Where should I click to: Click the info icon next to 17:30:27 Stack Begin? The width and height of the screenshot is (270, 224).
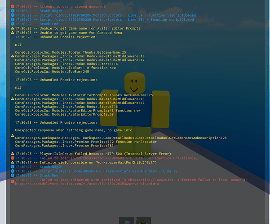(13, 167)
